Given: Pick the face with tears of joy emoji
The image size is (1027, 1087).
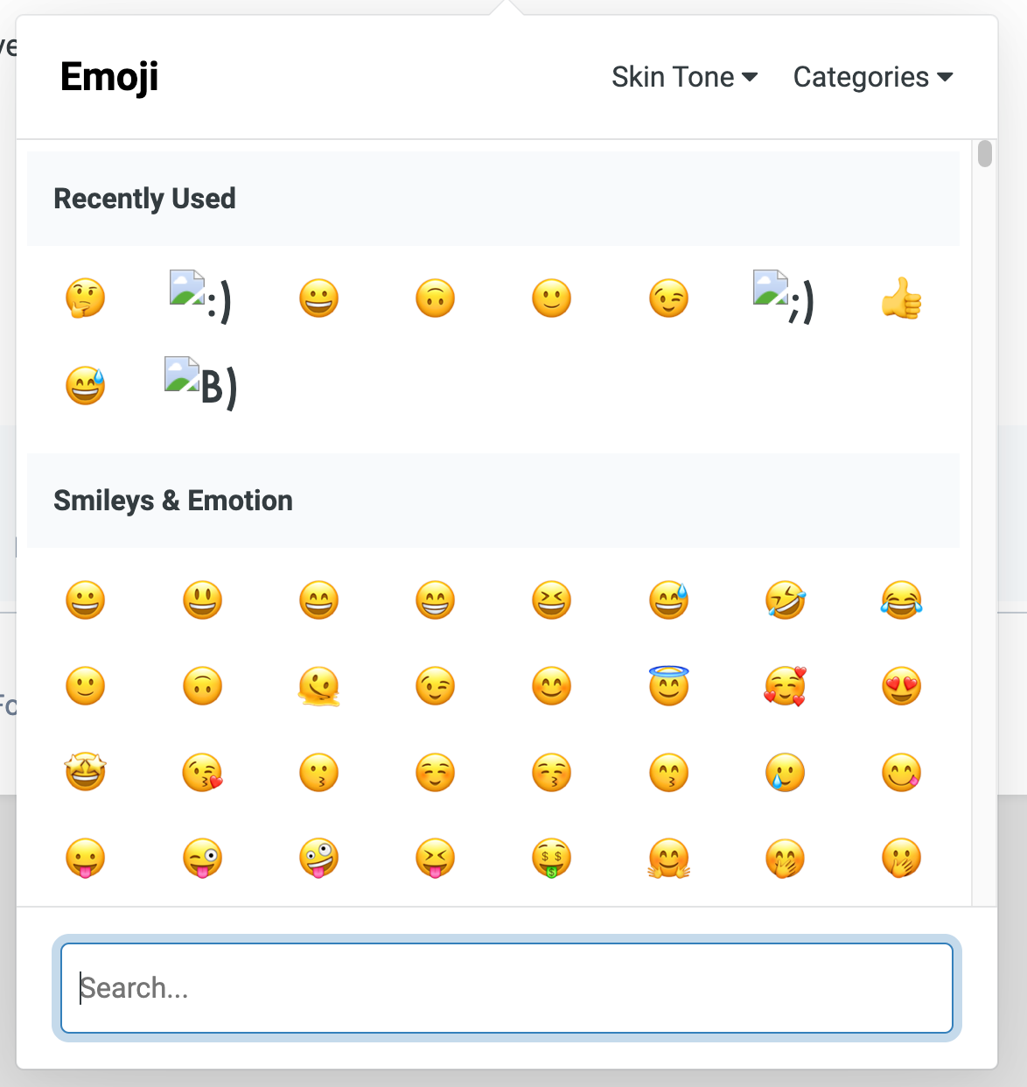Looking at the screenshot, I should (x=902, y=600).
